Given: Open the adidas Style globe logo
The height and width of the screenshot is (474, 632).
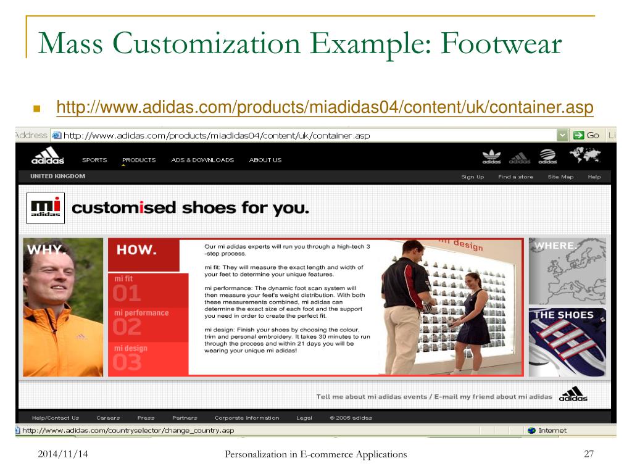Looking at the screenshot, I should [x=547, y=156].
